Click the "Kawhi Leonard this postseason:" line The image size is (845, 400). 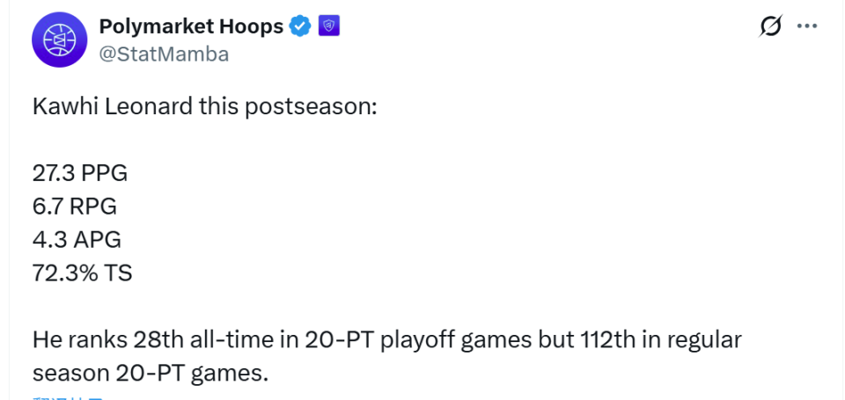(x=204, y=105)
